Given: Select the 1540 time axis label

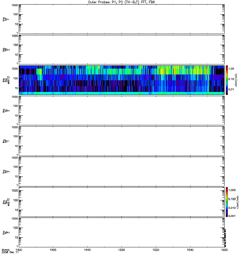Looking at the screenshot, I should (x=190, y=250).
